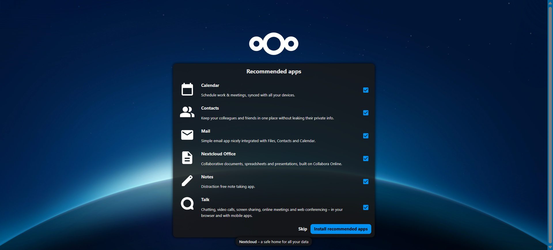Click the scrollbar up arrow

pyautogui.click(x=550, y=3)
